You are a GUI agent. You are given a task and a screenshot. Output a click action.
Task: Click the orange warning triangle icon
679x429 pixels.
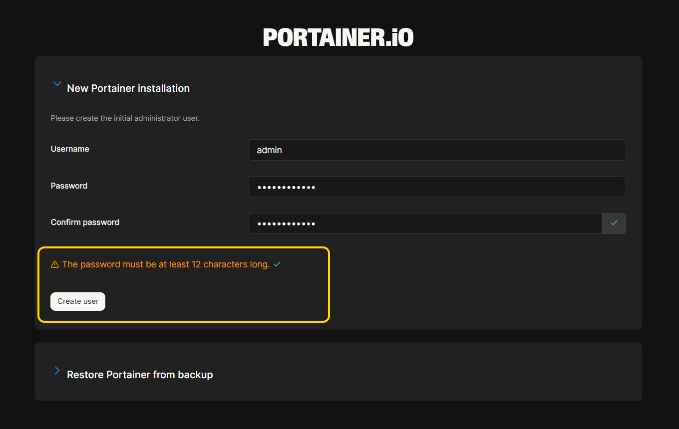tap(55, 264)
